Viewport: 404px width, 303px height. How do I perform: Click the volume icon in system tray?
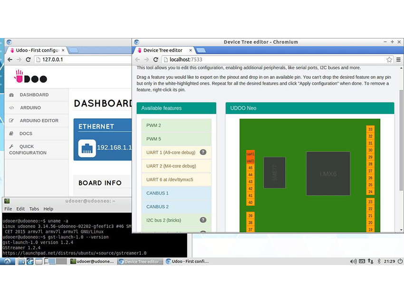(x=353, y=261)
